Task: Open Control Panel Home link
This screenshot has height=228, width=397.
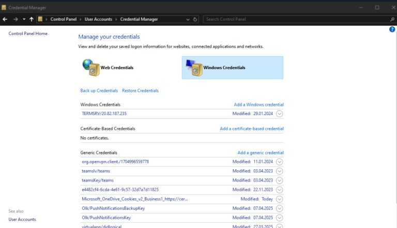Action: pyautogui.click(x=28, y=34)
